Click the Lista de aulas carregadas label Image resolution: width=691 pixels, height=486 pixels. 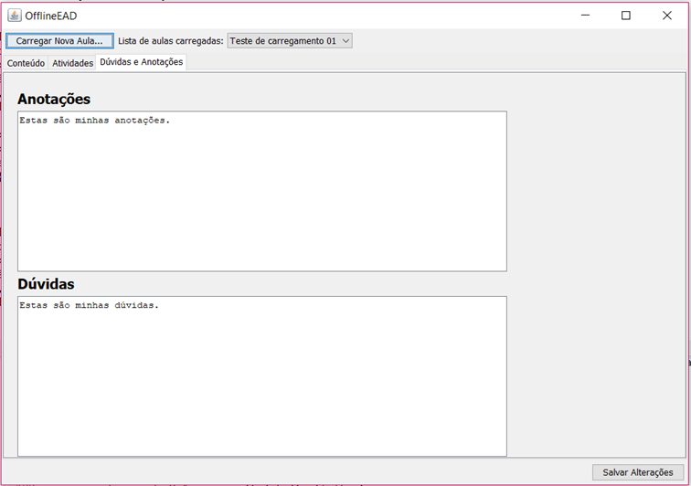[x=170, y=41]
